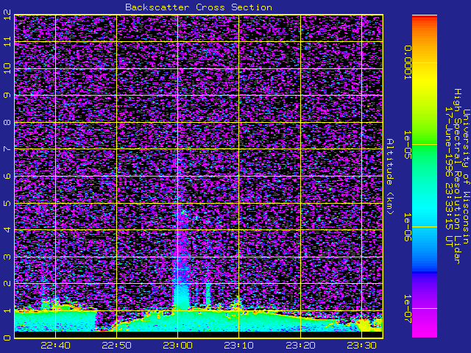Click the 'Altitude (km)' axis title
The height and width of the screenshot is (353, 471).
click(390, 176)
